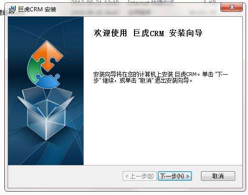Continue with the 下一步(N) button
Viewport: 248px width, 195px height.
(x=175, y=176)
